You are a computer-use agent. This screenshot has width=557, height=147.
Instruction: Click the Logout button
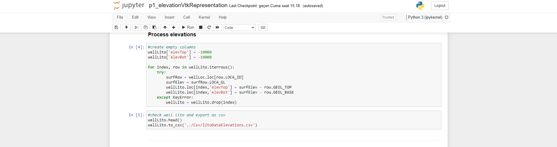tap(440, 6)
